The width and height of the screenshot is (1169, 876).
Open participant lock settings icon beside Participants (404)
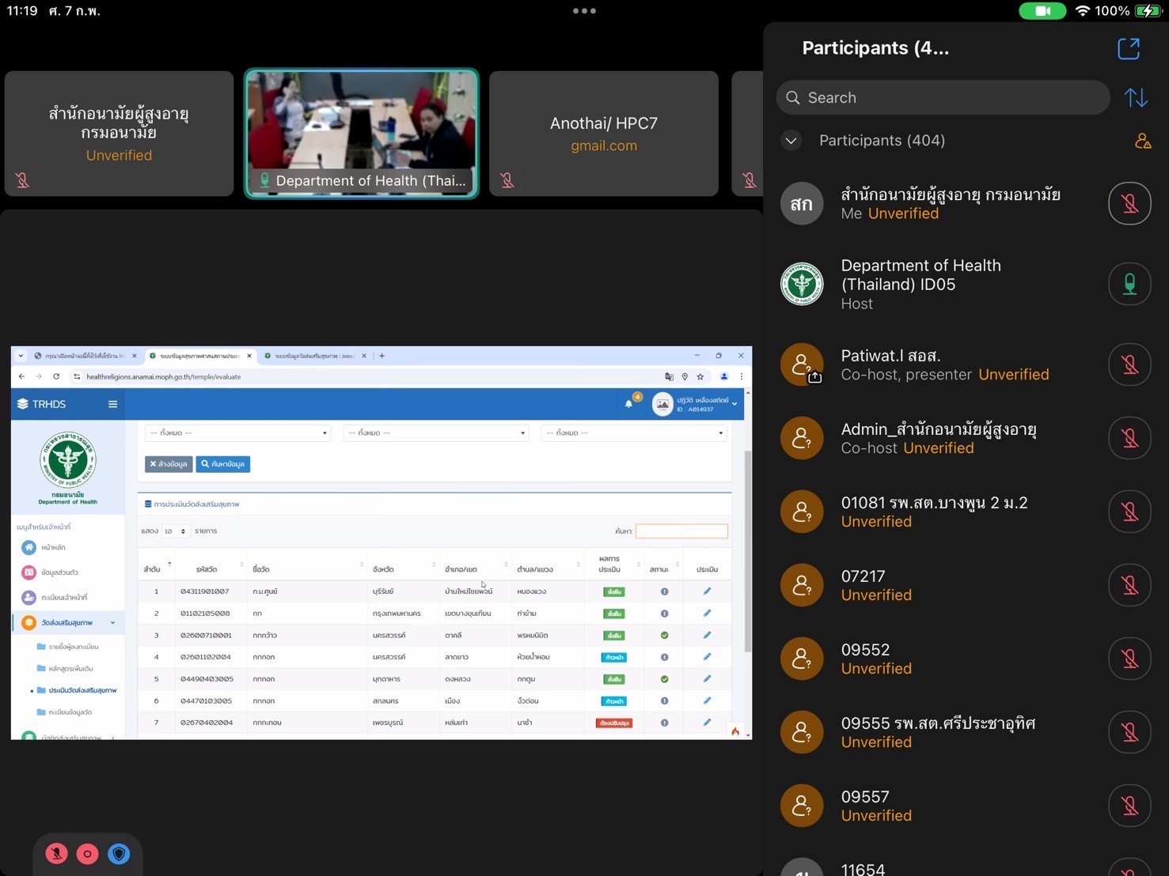click(x=1142, y=141)
